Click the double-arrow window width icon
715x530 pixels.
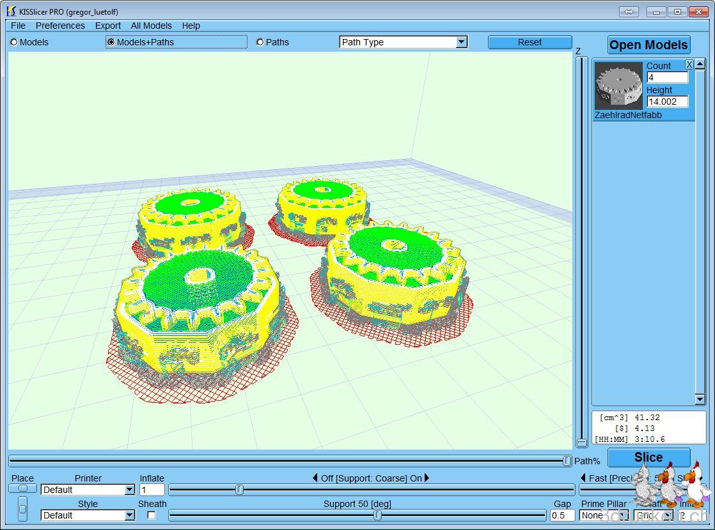pos(629,12)
